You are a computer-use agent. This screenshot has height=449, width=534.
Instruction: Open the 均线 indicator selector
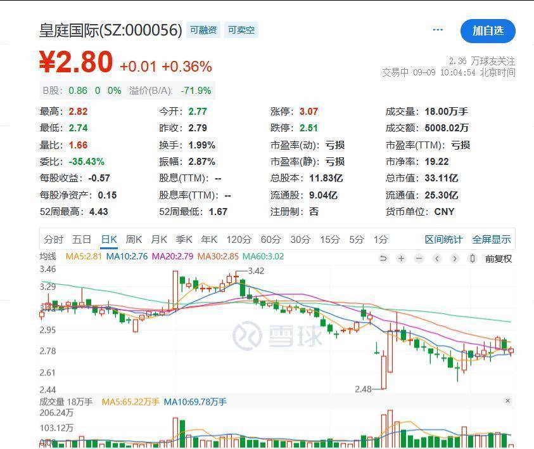click(x=48, y=257)
